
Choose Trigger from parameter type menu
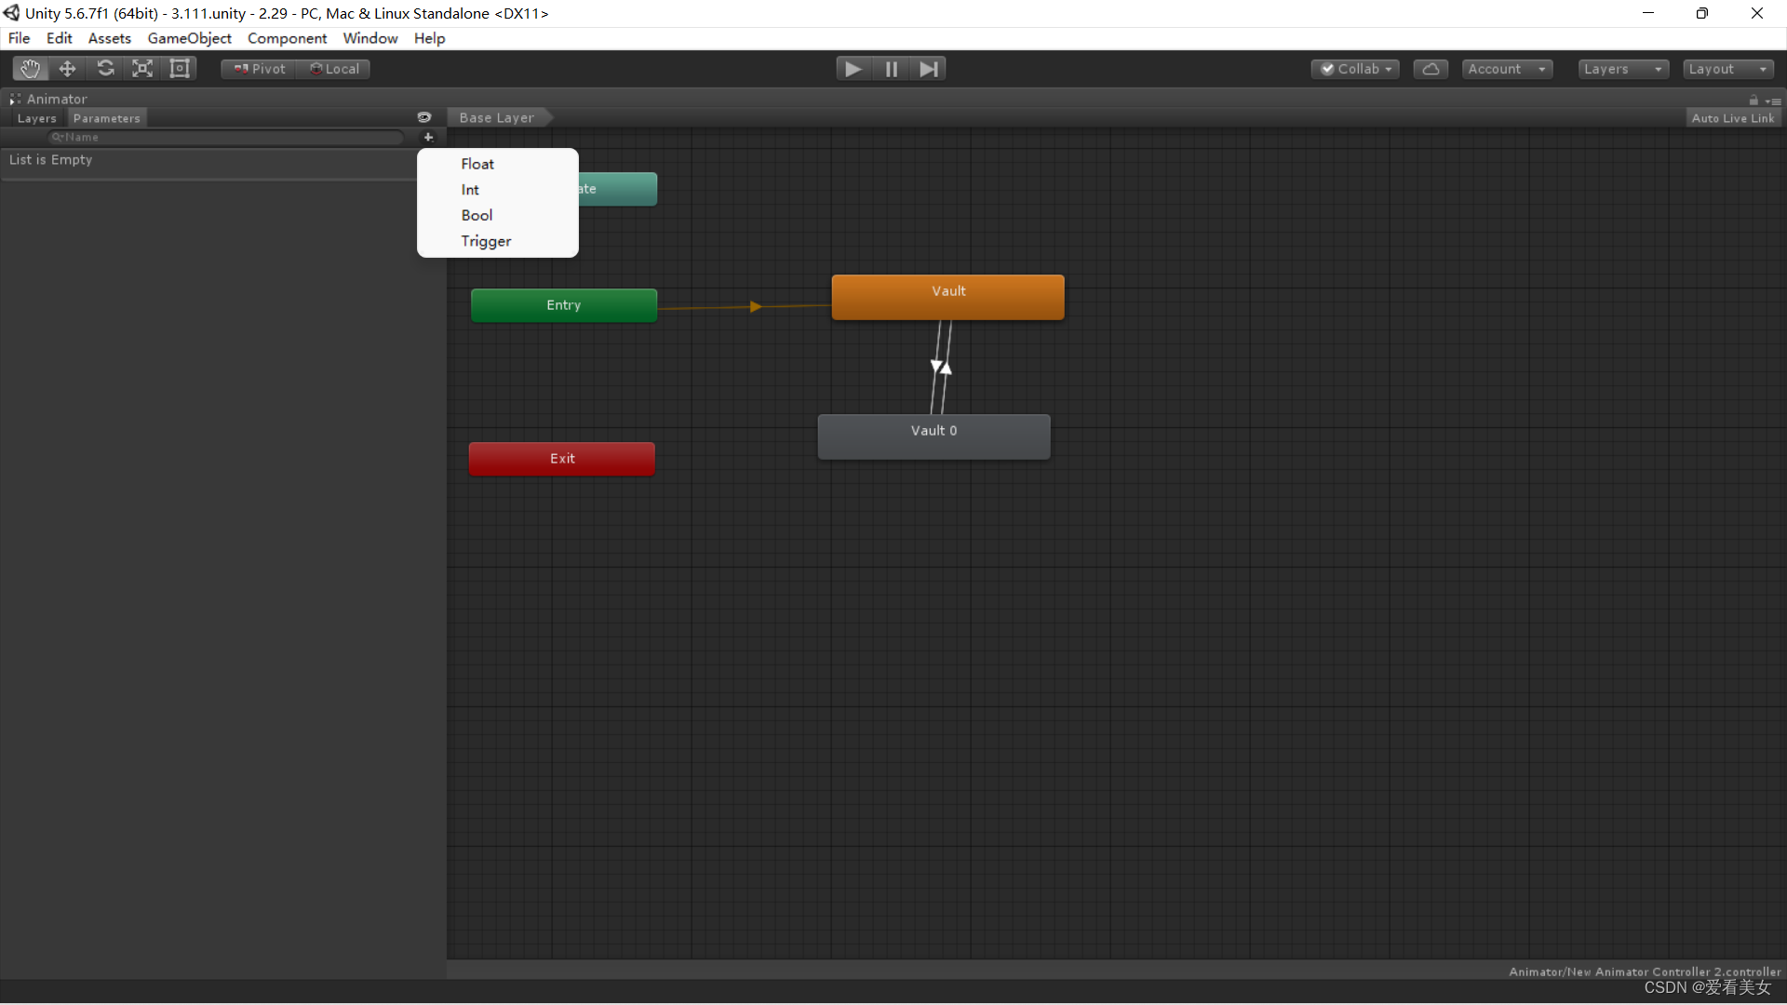486,241
